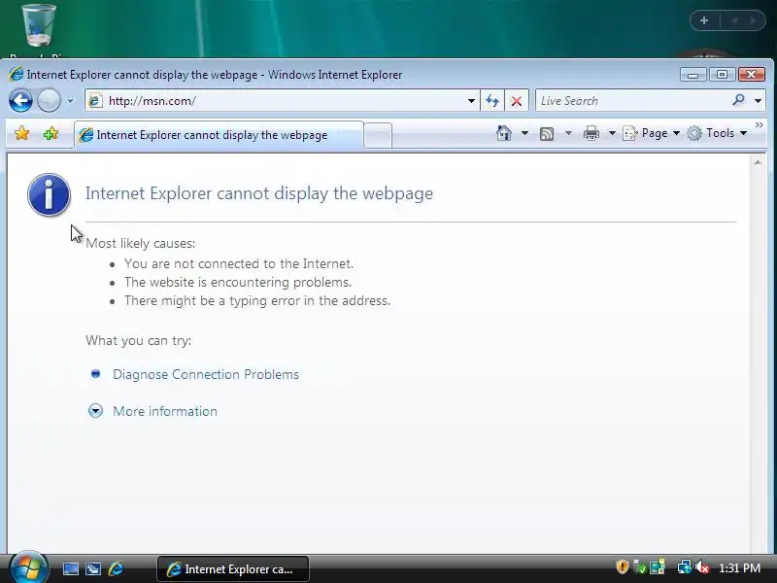This screenshot has width=777, height=583.
Task: Click the IE icon in the title bar
Action: [x=16, y=75]
